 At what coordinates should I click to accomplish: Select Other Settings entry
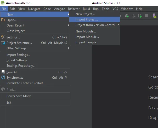(x=35, y=48)
